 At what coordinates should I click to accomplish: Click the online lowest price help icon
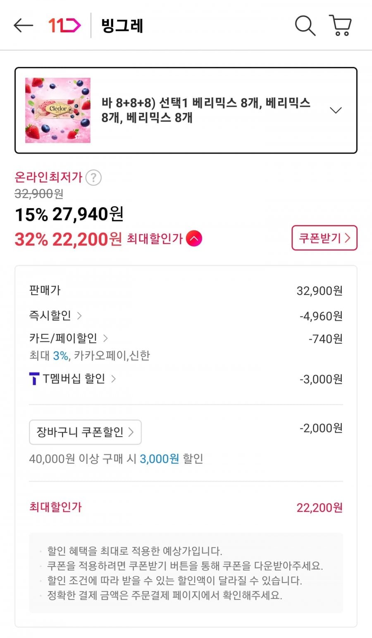click(93, 178)
